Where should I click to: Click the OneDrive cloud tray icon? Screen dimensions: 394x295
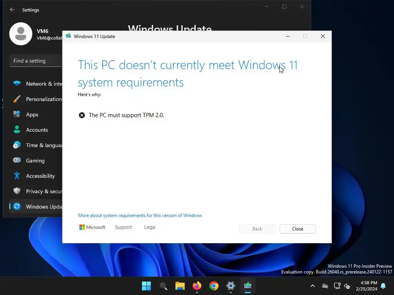325,286
